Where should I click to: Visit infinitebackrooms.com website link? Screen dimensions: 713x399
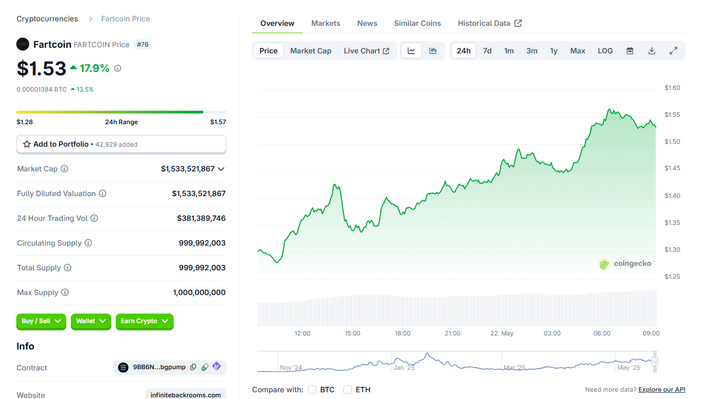point(185,395)
